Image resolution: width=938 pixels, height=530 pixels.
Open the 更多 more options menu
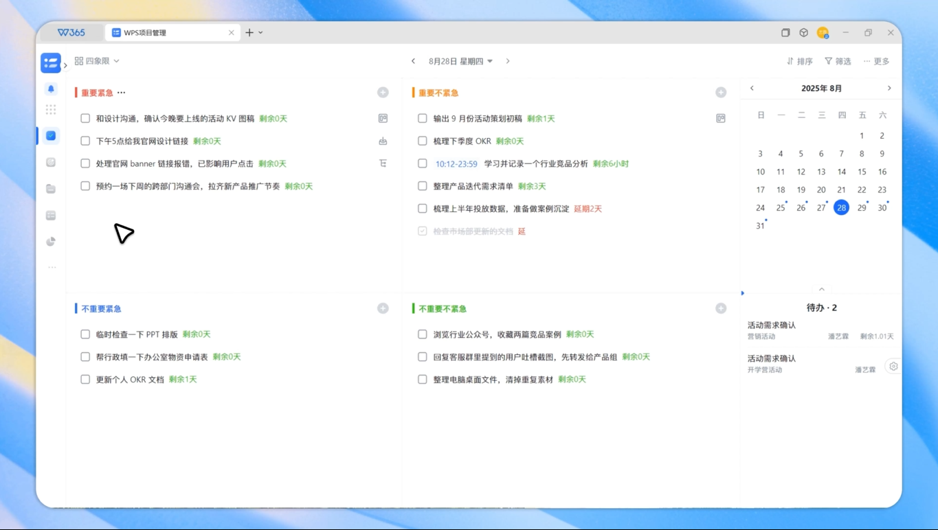click(876, 61)
